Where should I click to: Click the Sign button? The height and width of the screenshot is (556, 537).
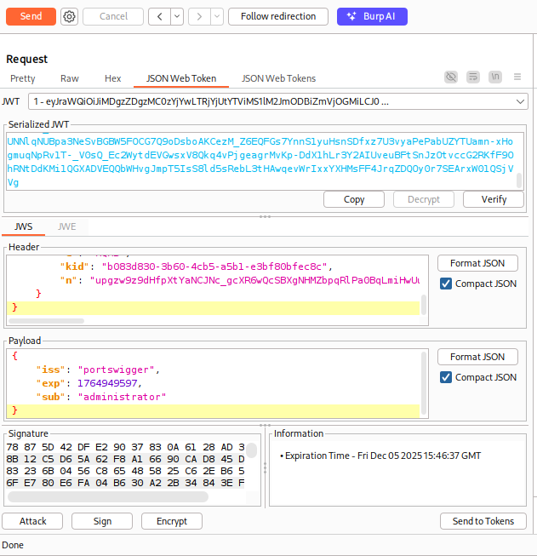102,521
